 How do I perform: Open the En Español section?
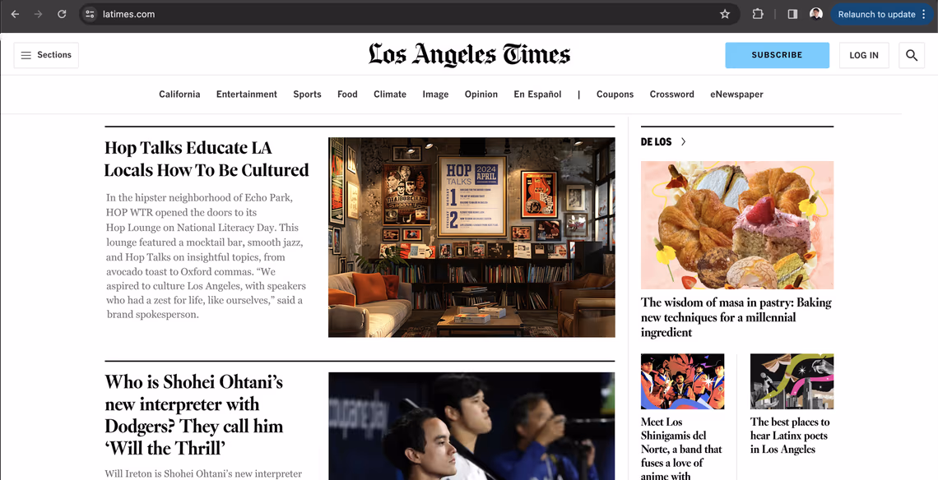coord(537,94)
